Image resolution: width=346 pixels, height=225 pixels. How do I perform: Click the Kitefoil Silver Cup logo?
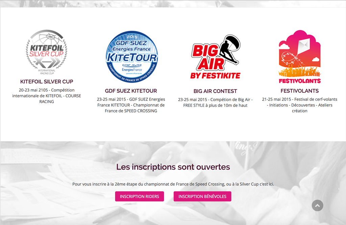tap(47, 52)
